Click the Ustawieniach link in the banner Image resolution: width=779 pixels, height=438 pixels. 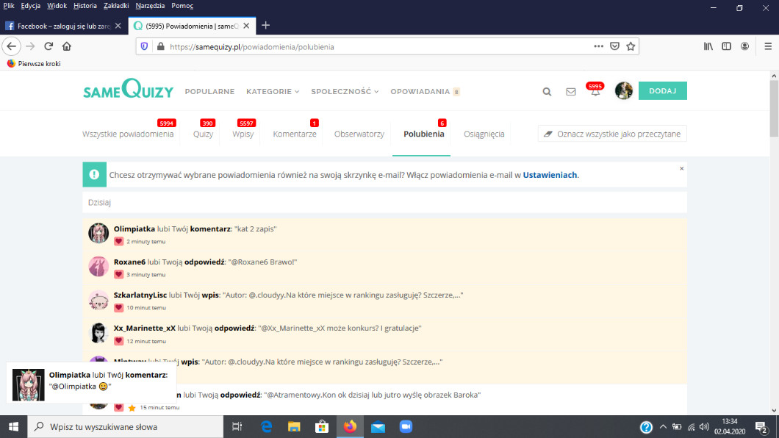coord(550,175)
